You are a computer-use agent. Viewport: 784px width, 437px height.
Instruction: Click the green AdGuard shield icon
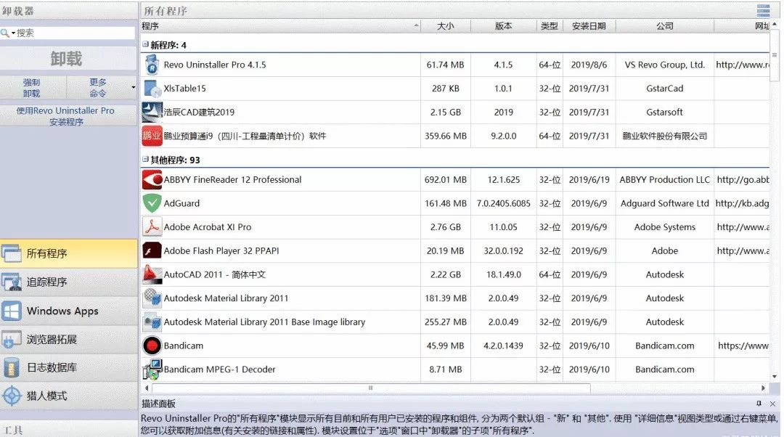pyautogui.click(x=152, y=203)
